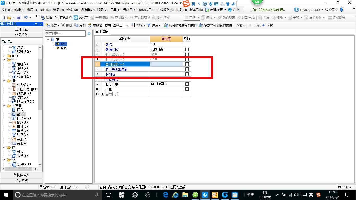The width and height of the screenshot is (356, 200).
Task: Delete the selected component with 删除
Action: (67, 25)
